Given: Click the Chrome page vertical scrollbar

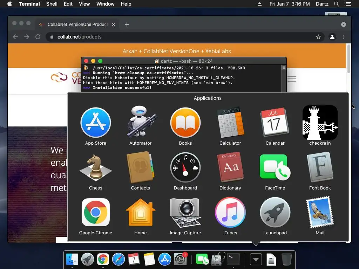Looking at the screenshot, I should click(349, 58).
